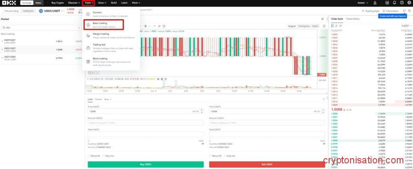
Task: Click the buy Amount (USDC) input field
Action: [x=146, y=123]
